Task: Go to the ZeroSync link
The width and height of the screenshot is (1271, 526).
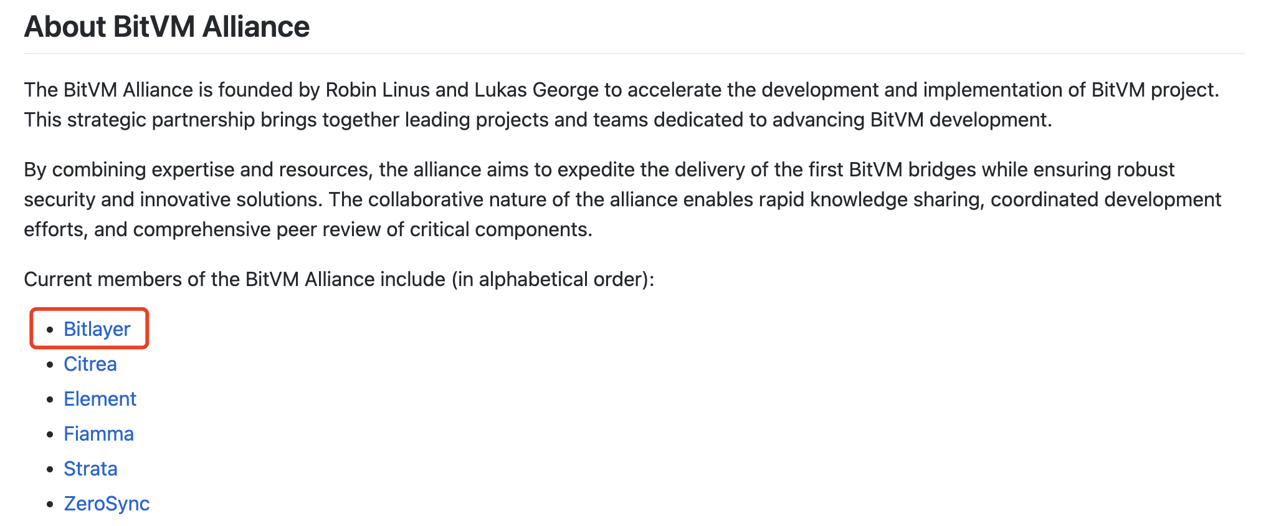Action: [107, 504]
